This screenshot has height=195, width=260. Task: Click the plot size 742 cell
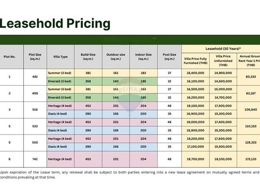[35, 159]
